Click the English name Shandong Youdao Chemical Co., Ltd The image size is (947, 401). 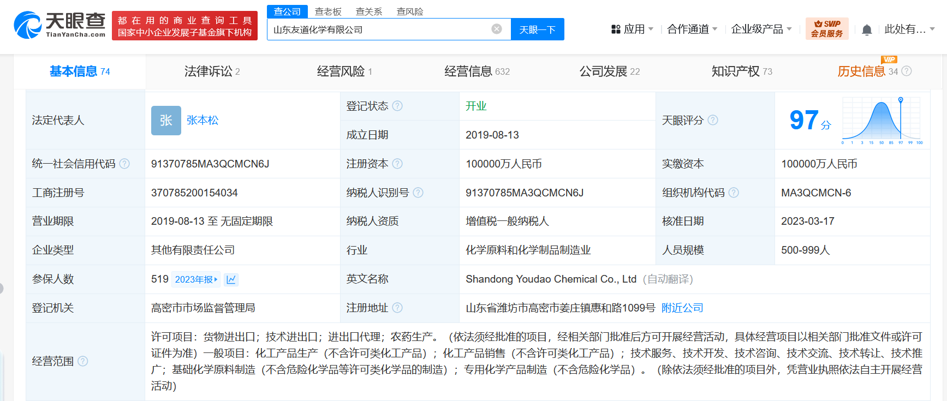pos(551,279)
